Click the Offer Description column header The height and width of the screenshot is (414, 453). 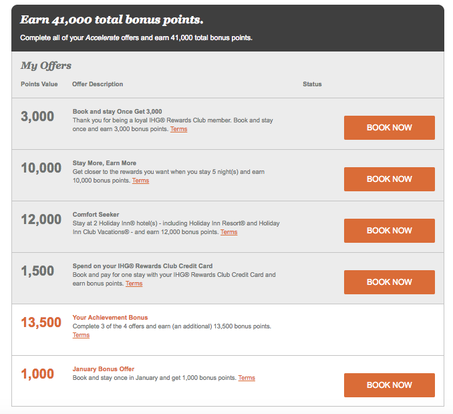pyautogui.click(x=98, y=84)
